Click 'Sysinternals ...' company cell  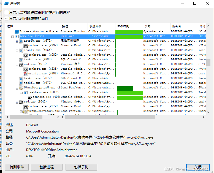156,31
